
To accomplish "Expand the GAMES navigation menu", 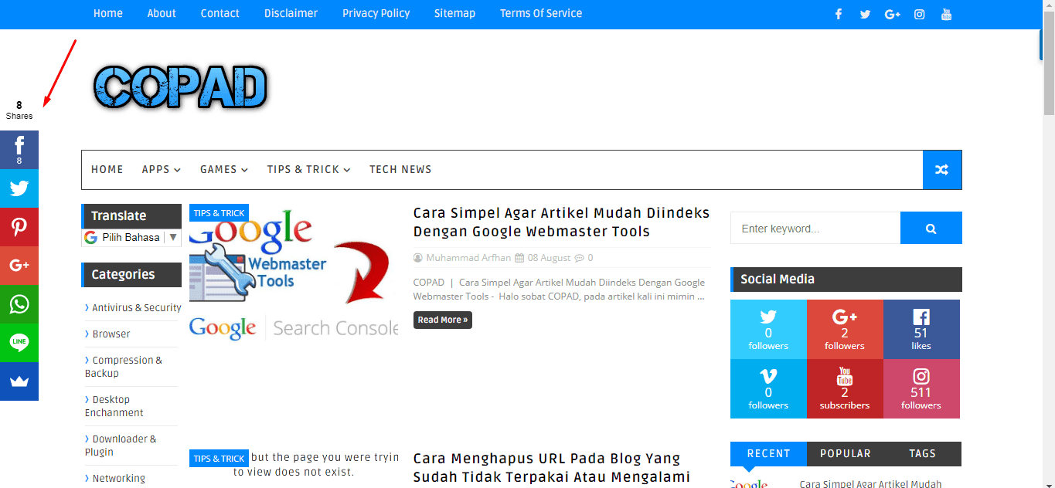I will pos(224,170).
